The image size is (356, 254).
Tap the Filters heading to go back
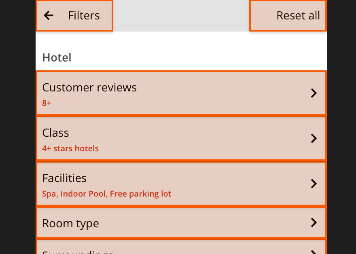point(84,15)
